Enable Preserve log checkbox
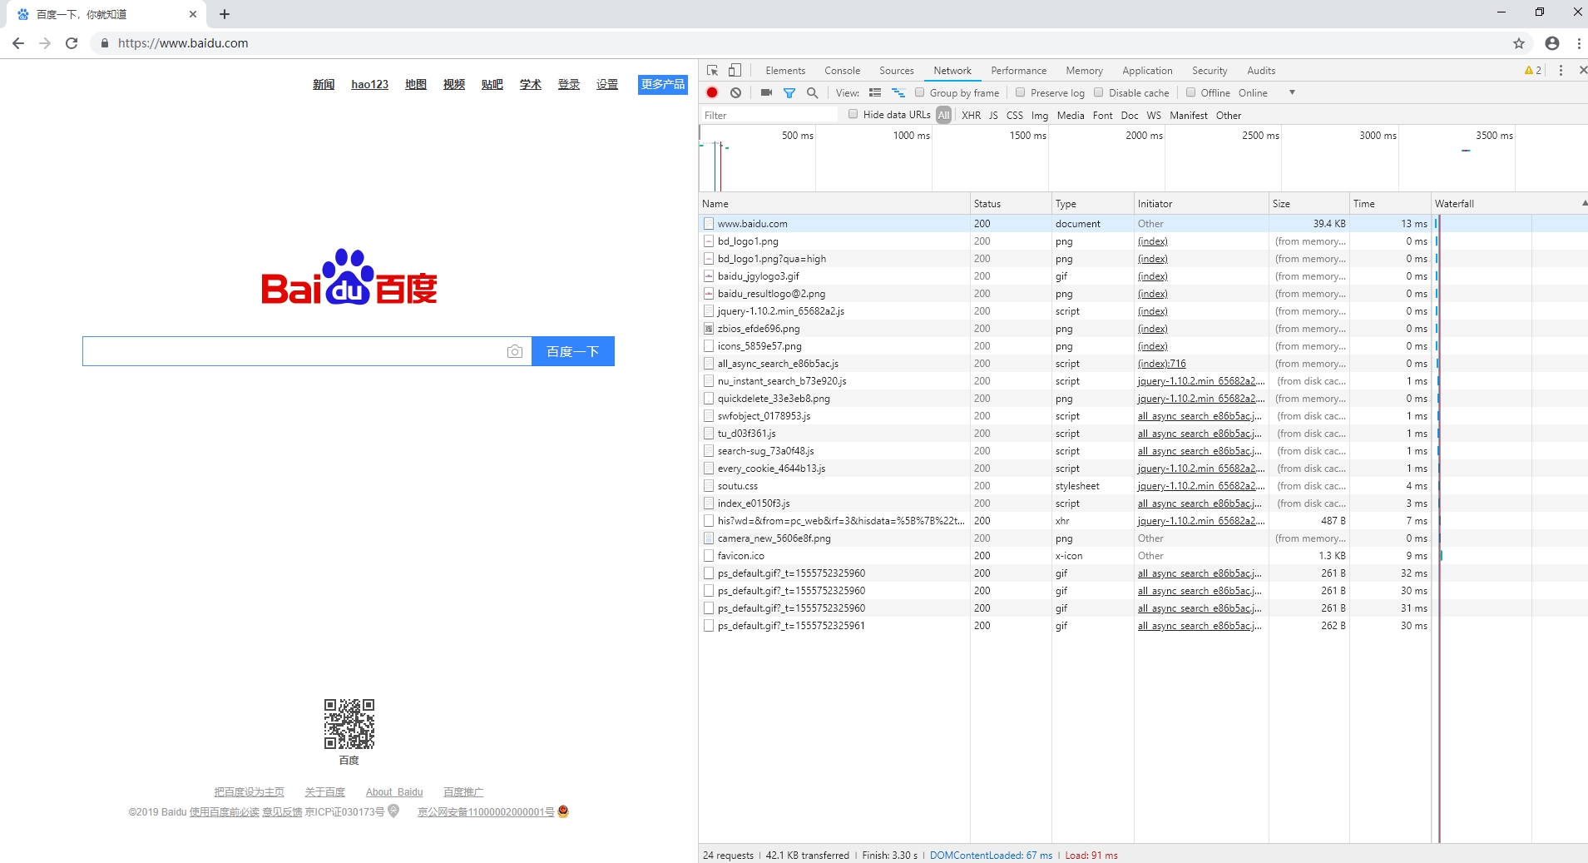 (1021, 92)
